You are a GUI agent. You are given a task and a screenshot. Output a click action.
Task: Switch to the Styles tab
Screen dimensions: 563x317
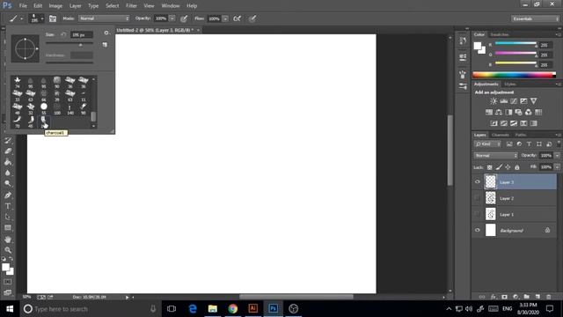510,85
